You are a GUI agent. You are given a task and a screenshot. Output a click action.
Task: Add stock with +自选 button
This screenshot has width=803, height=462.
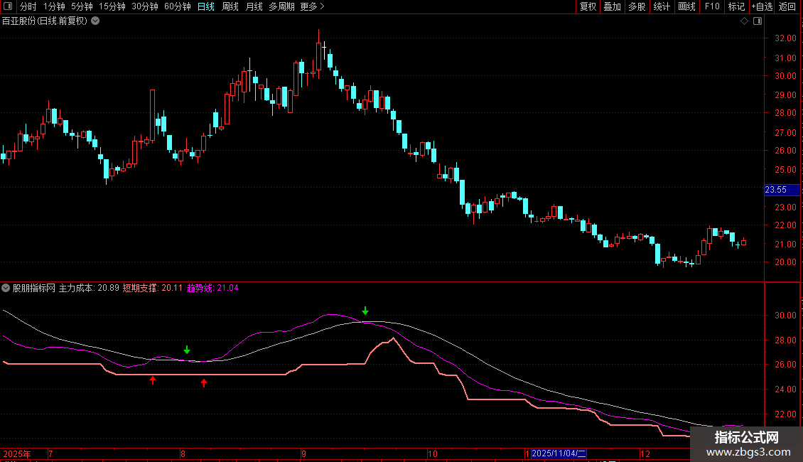760,7
